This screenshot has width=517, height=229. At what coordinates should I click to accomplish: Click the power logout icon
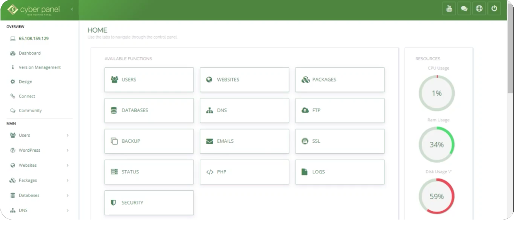pos(494,9)
